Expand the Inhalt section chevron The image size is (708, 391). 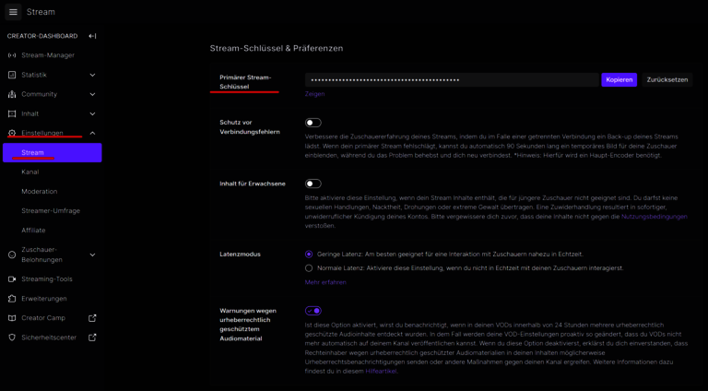pyautogui.click(x=92, y=113)
